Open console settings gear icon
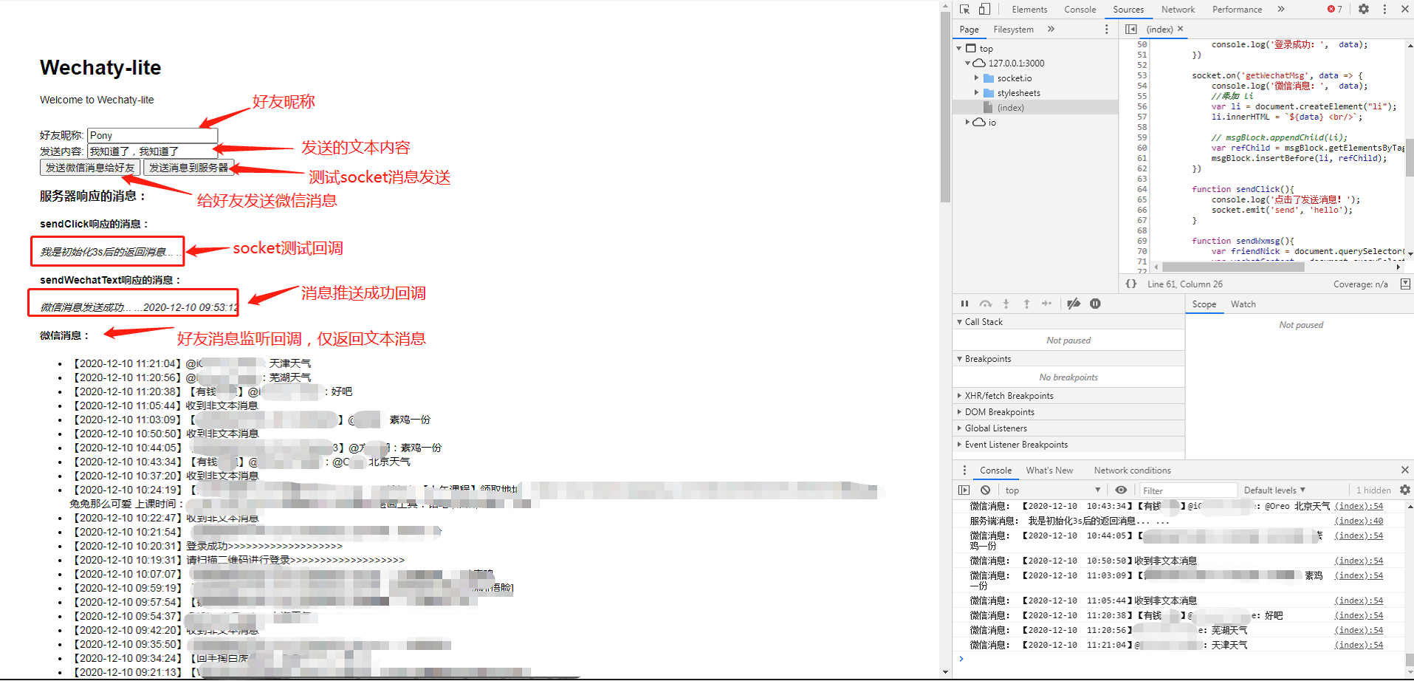1414x681 pixels. coord(1404,490)
